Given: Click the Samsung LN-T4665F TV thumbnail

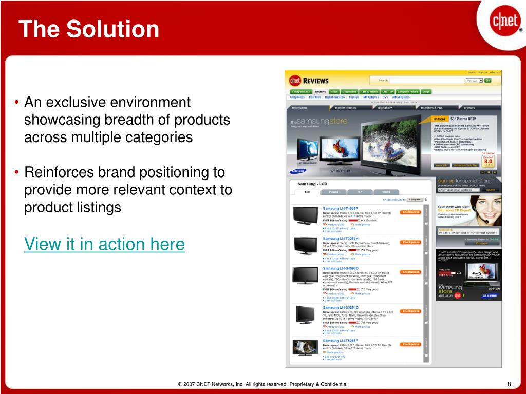Looking at the screenshot, I should [305, 216].
